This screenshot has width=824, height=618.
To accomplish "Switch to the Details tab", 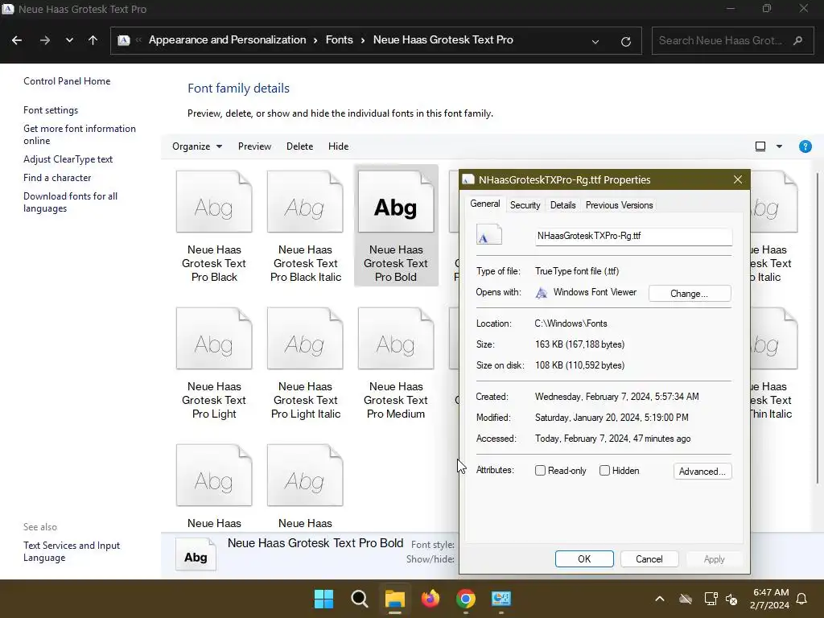I will pyautogui.click(x=562, y=205).
